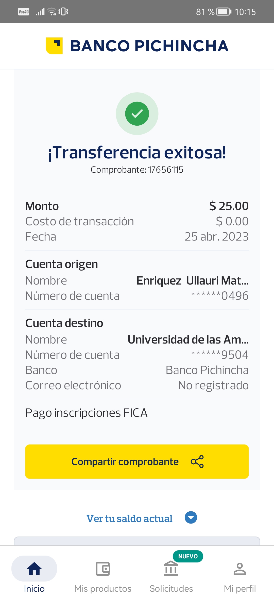Image resolution: width=274 pixels, height=595 pixels.
Task: Tap the Banco Pichincha yellow logo icon
Action: [x=54, y=46]
